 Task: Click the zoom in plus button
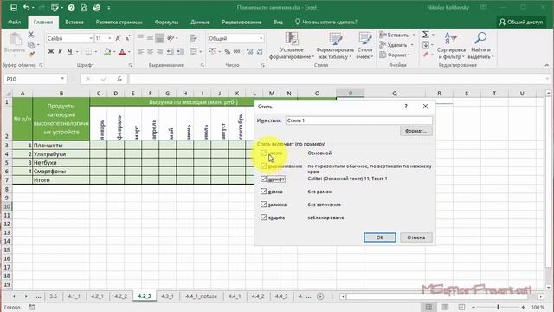coord(523,307)
